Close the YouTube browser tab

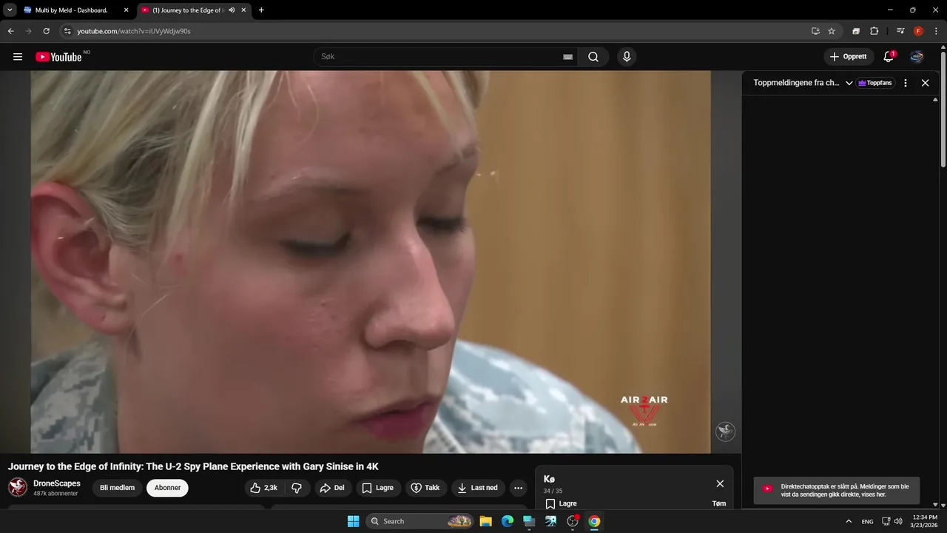pos(243,10)
